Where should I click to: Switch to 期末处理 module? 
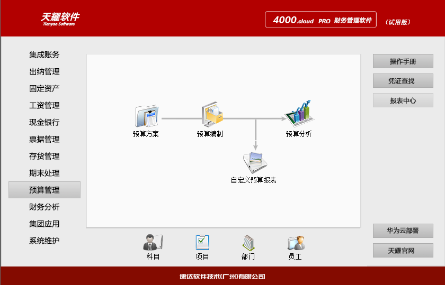44,173
